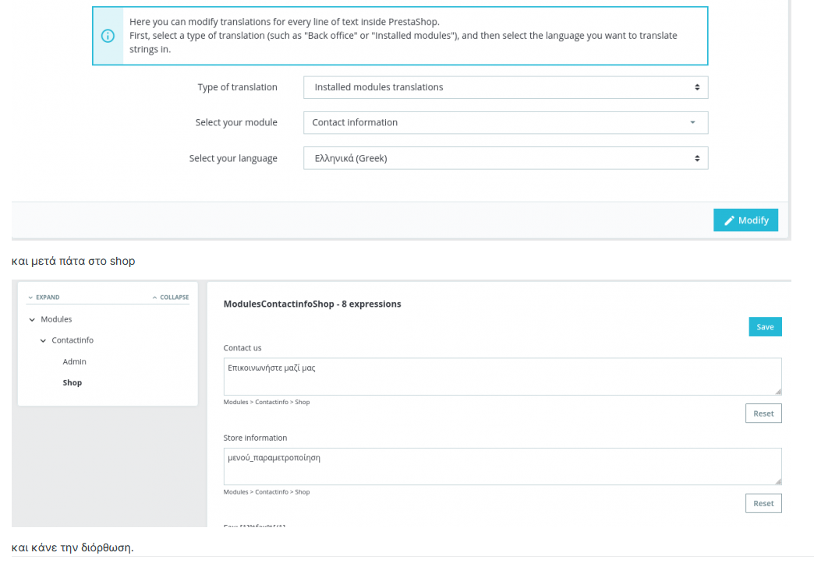
Task: Click inside the Contact us translation field
Action: [x=501, y=376]
